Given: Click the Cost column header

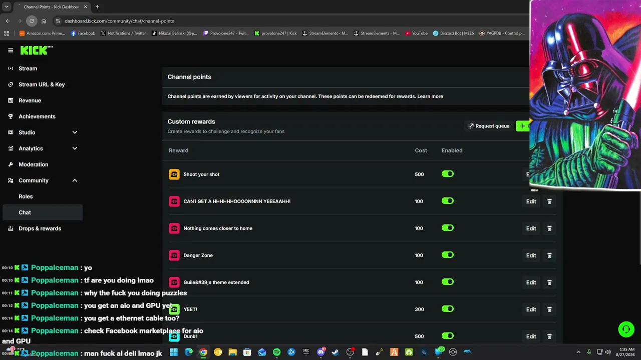Looking at the screenshot, I should 421,150.
